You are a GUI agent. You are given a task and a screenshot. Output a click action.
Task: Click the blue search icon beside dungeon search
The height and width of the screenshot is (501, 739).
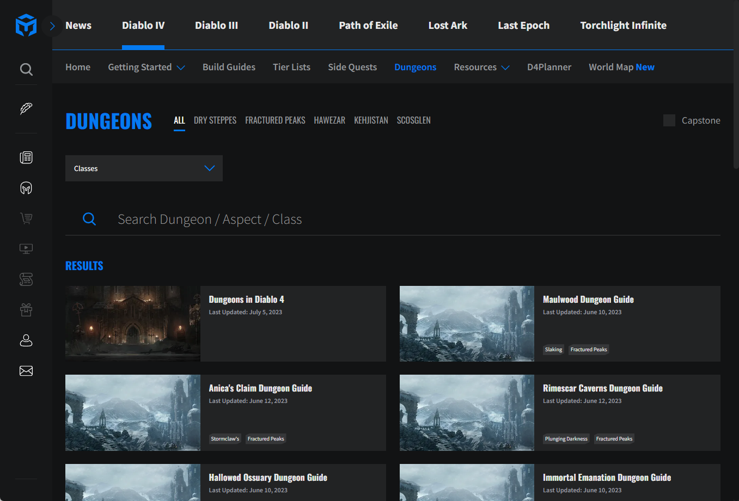pyautogui.click(x=89, y=219)
